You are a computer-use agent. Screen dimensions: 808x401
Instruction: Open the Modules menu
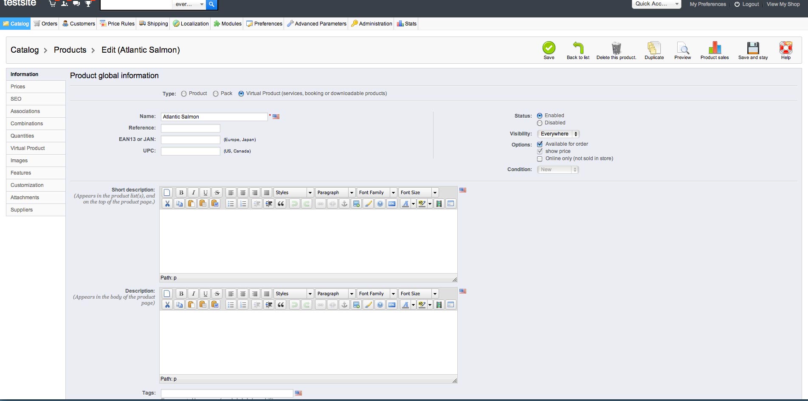click(228, 24)
